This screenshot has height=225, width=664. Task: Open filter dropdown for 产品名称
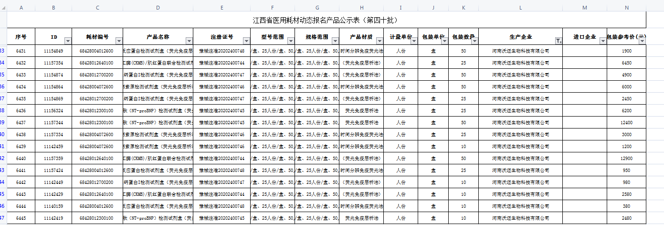189,41
